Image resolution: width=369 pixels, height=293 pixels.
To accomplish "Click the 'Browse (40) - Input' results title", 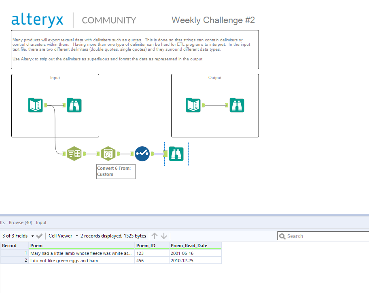I will tap(28, 222).
